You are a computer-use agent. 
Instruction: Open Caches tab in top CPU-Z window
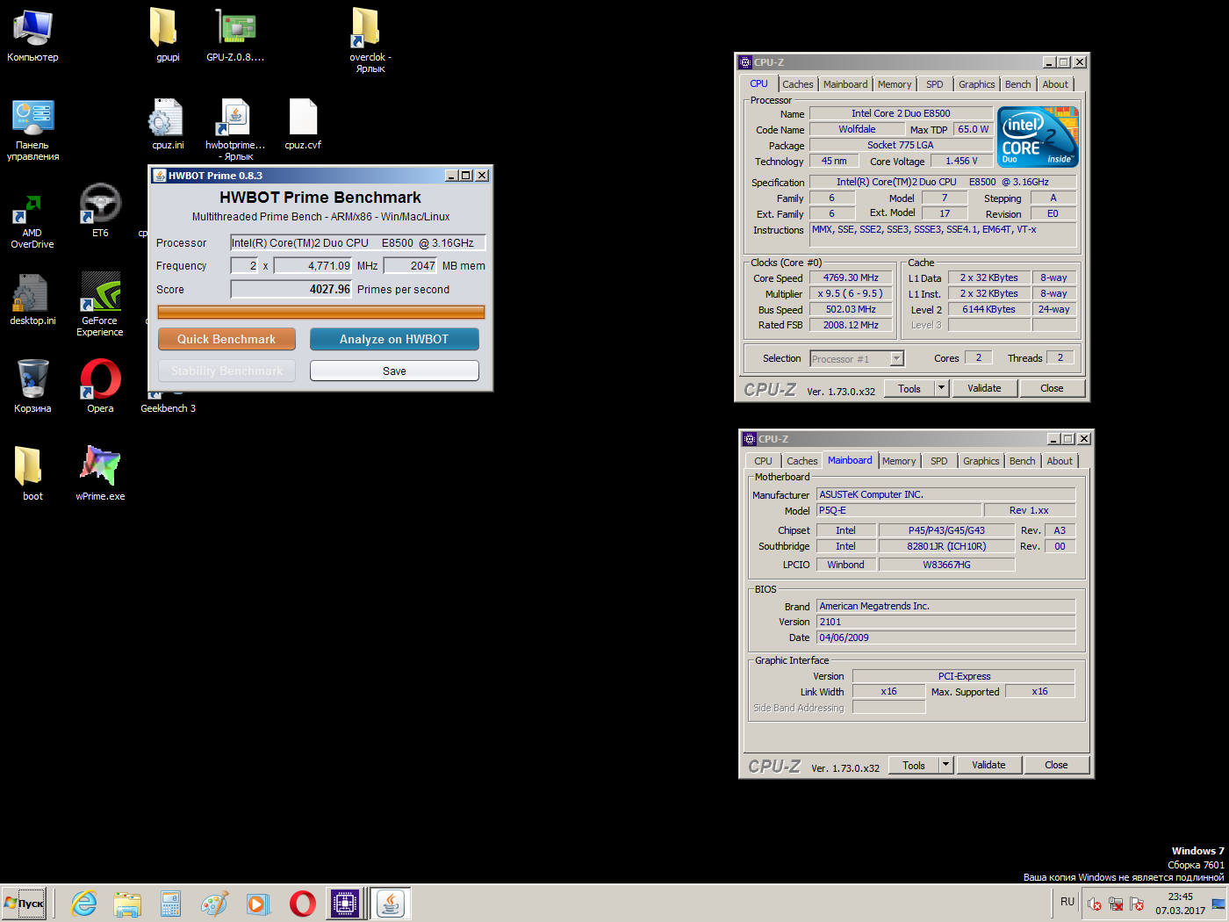click(797, 84)
